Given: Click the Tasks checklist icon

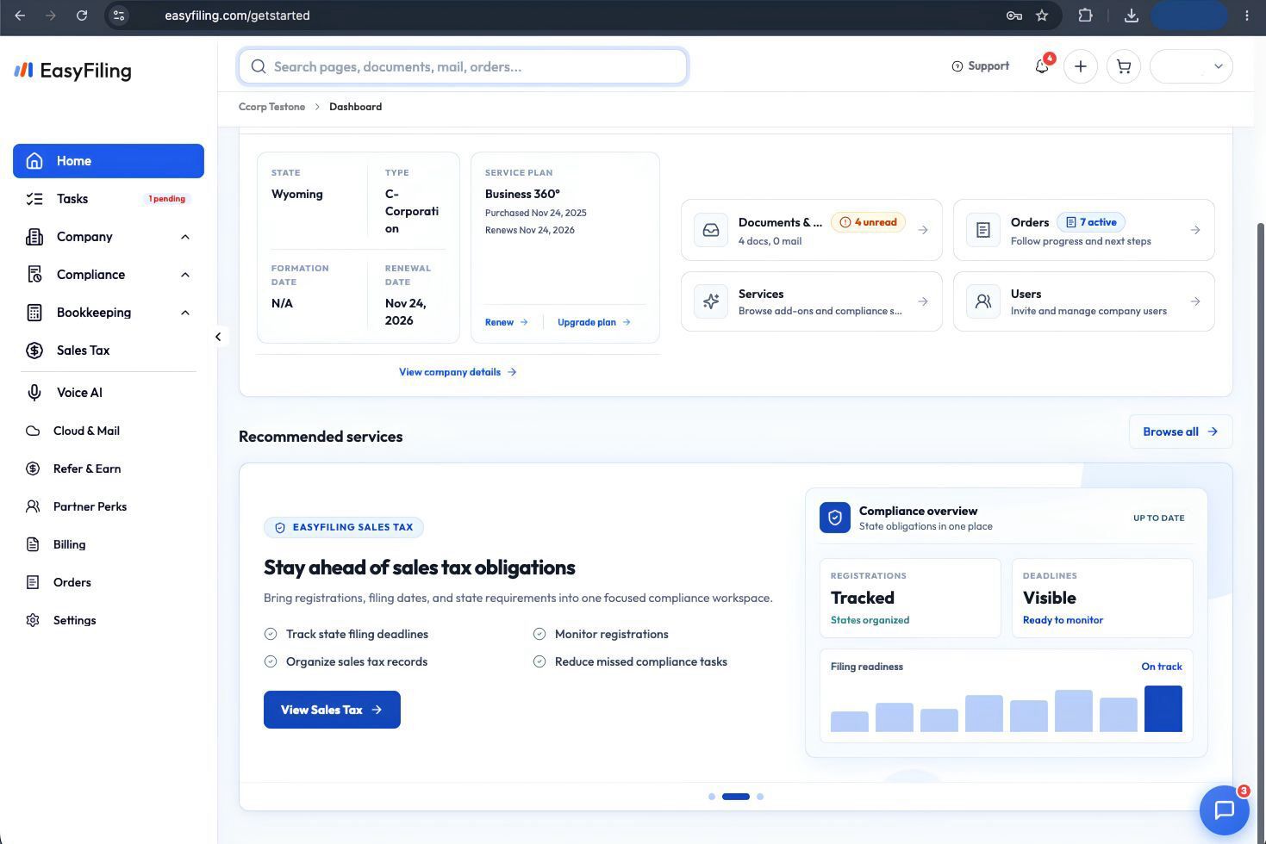Looking at the screenshot, I should [34, 199].
